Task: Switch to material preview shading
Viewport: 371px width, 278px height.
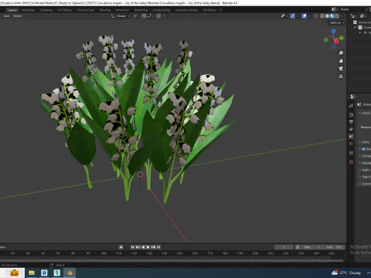Action: tap(332, 16)
